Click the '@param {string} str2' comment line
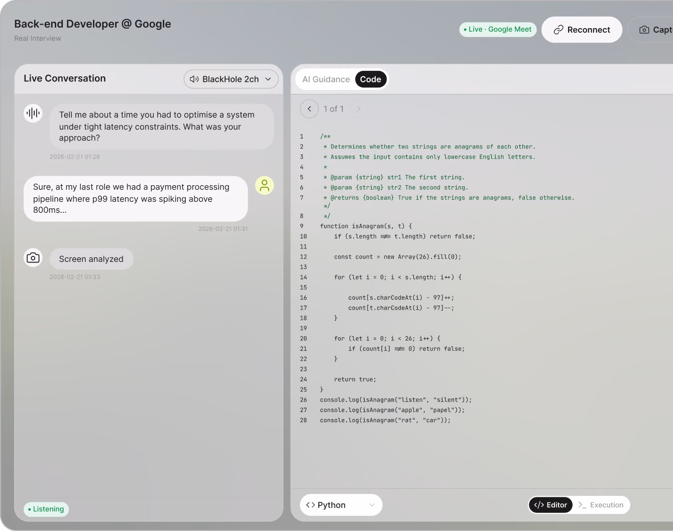This screenshot has width=673, height=531. pyautogui.click(x=396, y=188)
